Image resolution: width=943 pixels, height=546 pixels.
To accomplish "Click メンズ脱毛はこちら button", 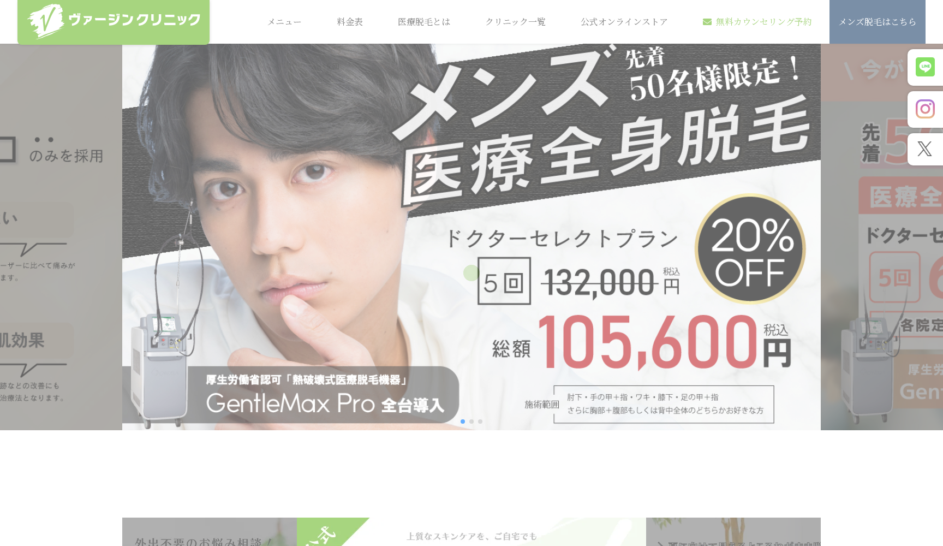I will (878, 22).
